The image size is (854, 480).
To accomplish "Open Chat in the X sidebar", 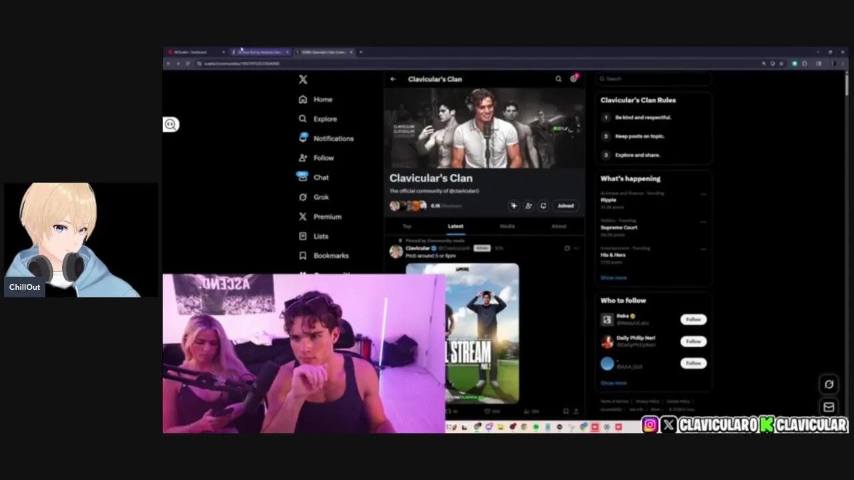I will click(314, 177).
